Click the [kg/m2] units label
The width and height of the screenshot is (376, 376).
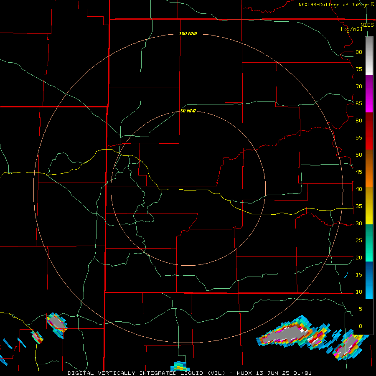tap(351, 29)
